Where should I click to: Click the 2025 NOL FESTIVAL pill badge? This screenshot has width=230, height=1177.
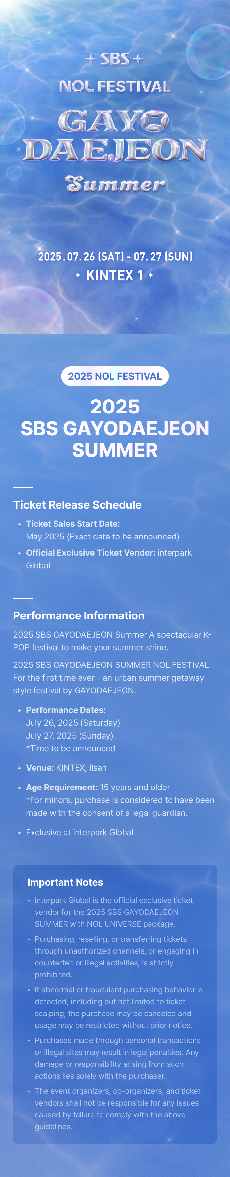pos(115,376)
